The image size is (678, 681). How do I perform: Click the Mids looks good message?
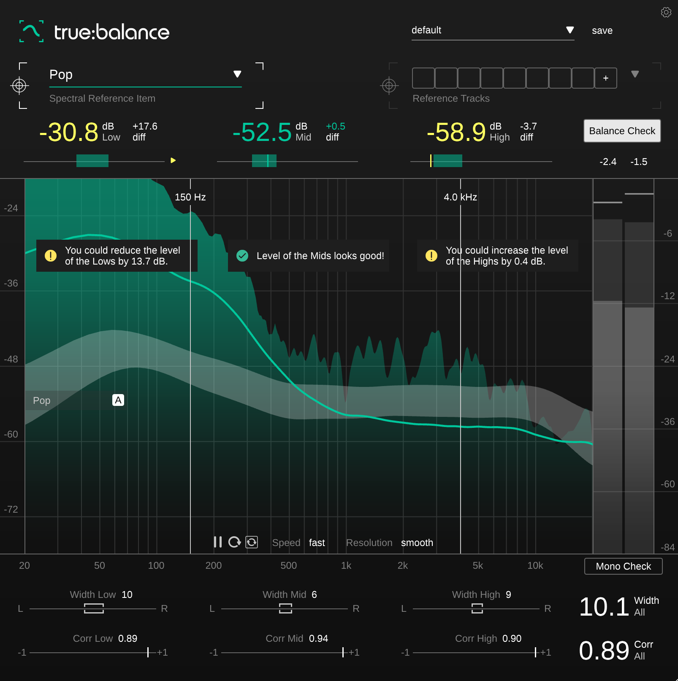(x=309, y=256)
